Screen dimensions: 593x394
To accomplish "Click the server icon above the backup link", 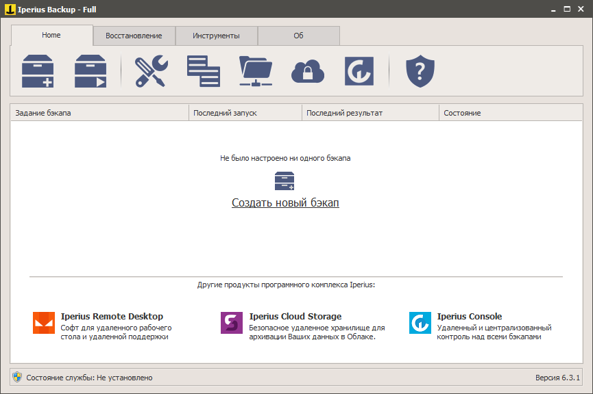I will (285, 181).
